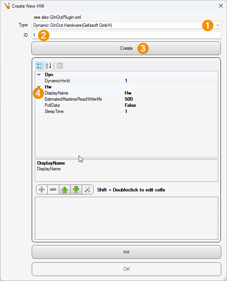This screenshot has height=281, width=227.
Task: Select the PollData False value
Action: coord(130,105)
